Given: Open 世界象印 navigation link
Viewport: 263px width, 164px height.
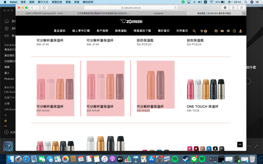Looking at the screenshot, I should [182, 31].
